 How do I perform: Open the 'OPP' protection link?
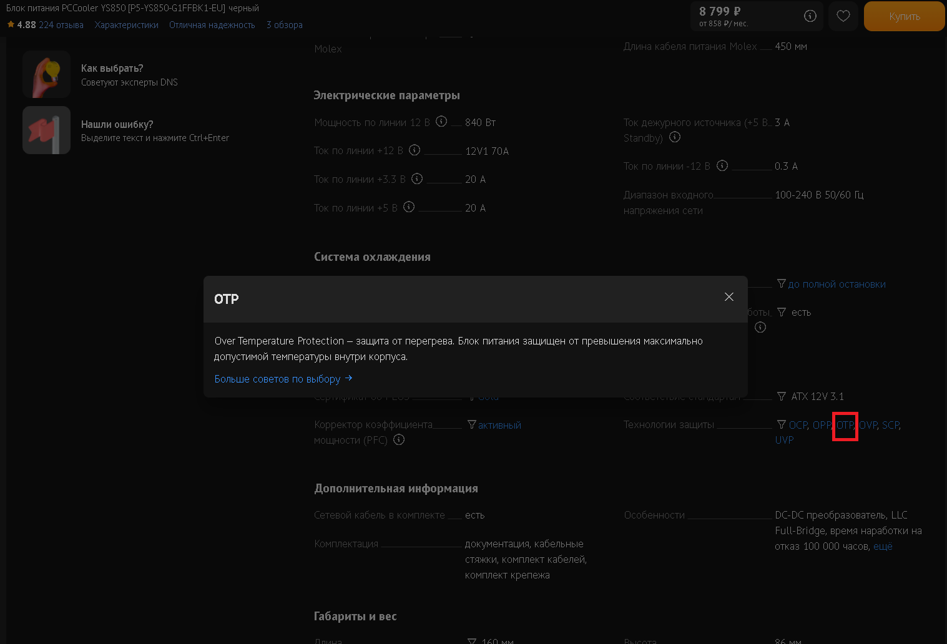(822, 425)
